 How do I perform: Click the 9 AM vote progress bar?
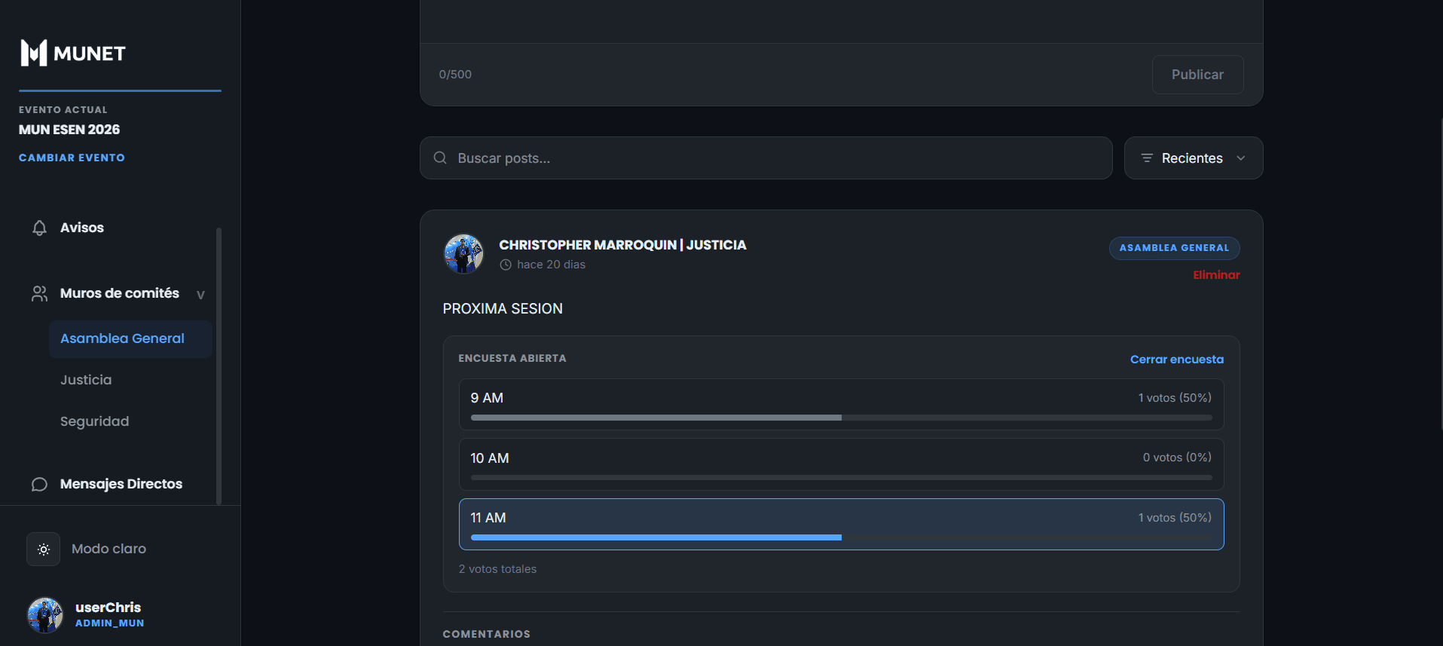point(841,418)
